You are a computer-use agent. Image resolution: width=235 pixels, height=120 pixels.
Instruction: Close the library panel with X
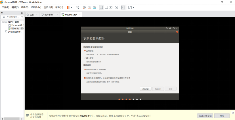tap(22, 13)
